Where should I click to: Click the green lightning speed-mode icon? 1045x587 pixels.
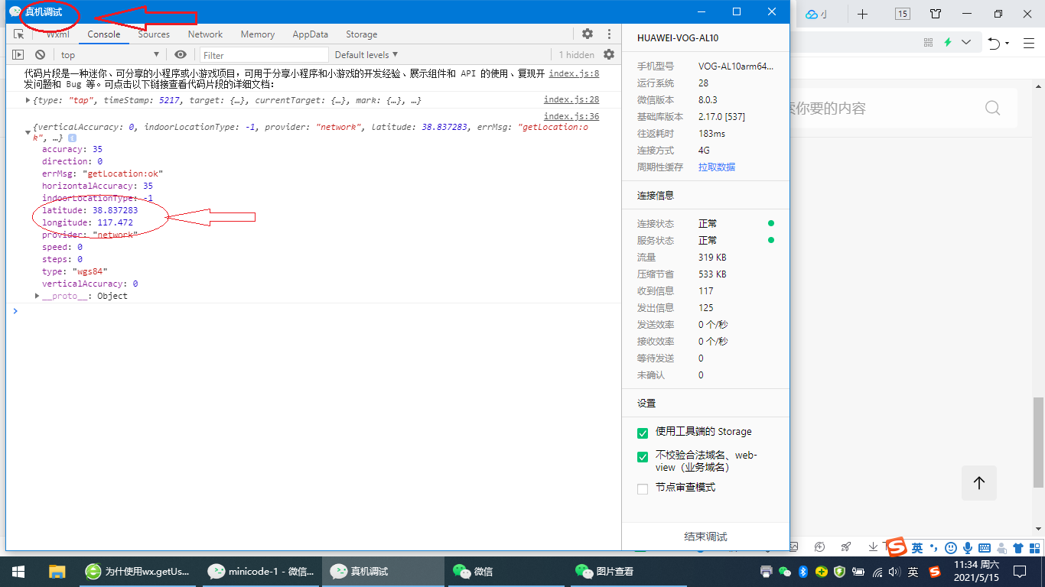[948, 43]
